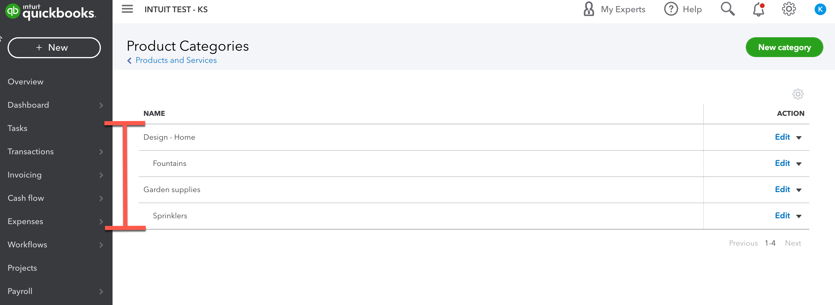835x305 pixels.
Task: Open the top settings gear
Action: tap(789, 9)
